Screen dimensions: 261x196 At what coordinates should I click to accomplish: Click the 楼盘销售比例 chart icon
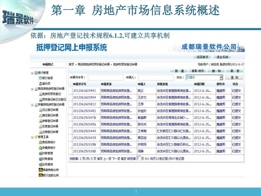click(x=41, y=170)
